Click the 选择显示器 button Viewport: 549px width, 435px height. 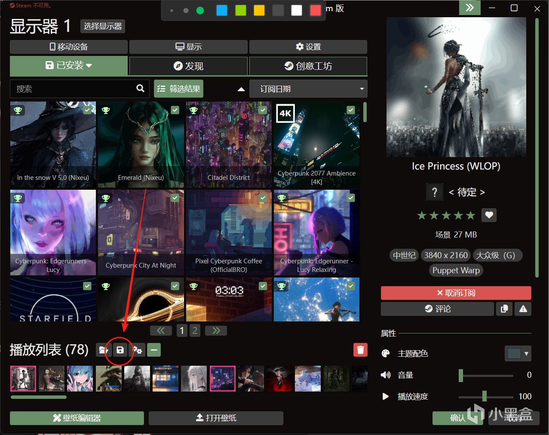102,26
